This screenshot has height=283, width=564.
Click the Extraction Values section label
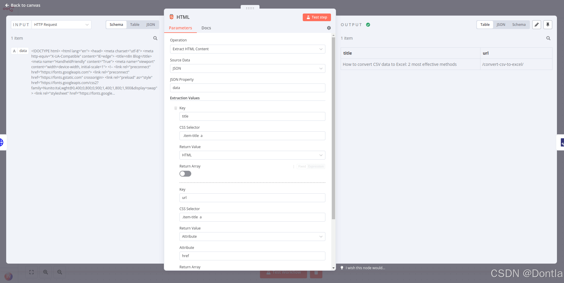pyautogui.click(x=185, y=98)
